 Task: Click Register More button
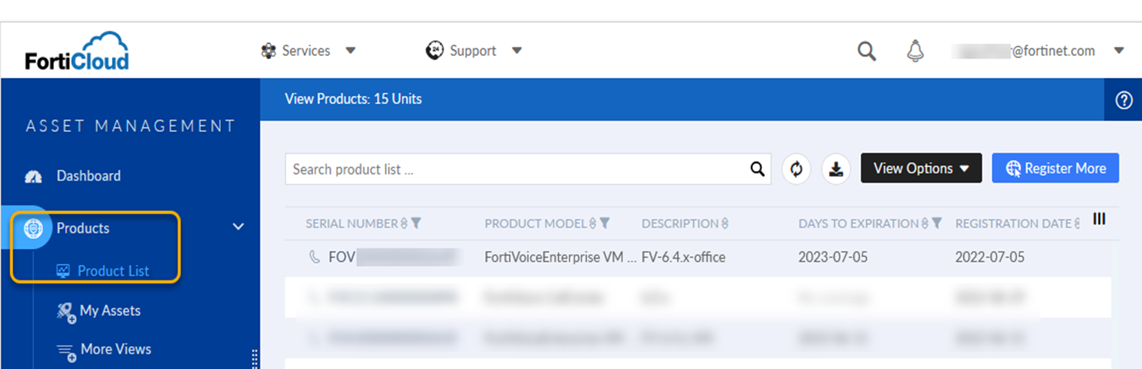(x=1055, y=168)
